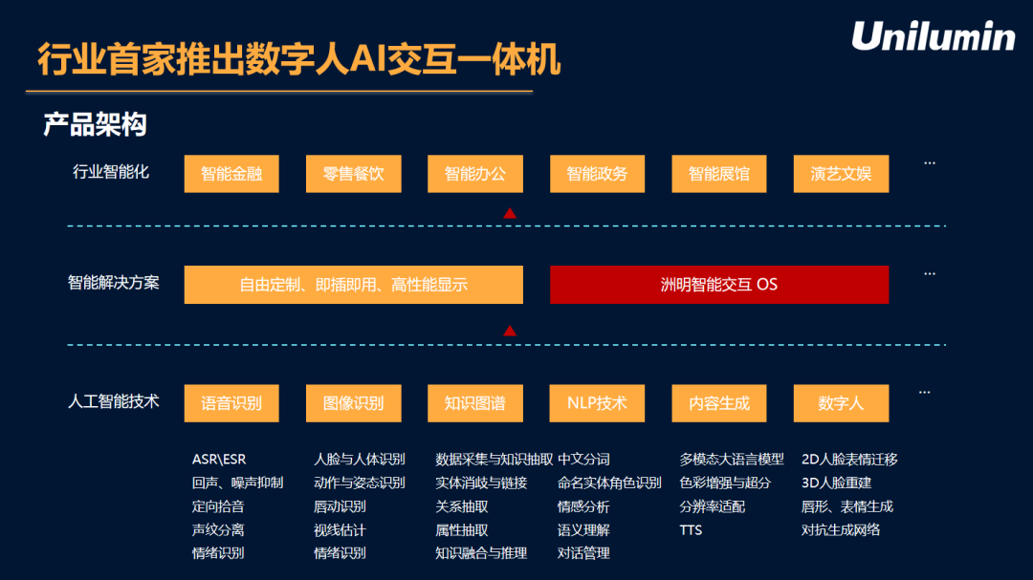Click the red triangle below 自由定制 bar

coord(510,331)
